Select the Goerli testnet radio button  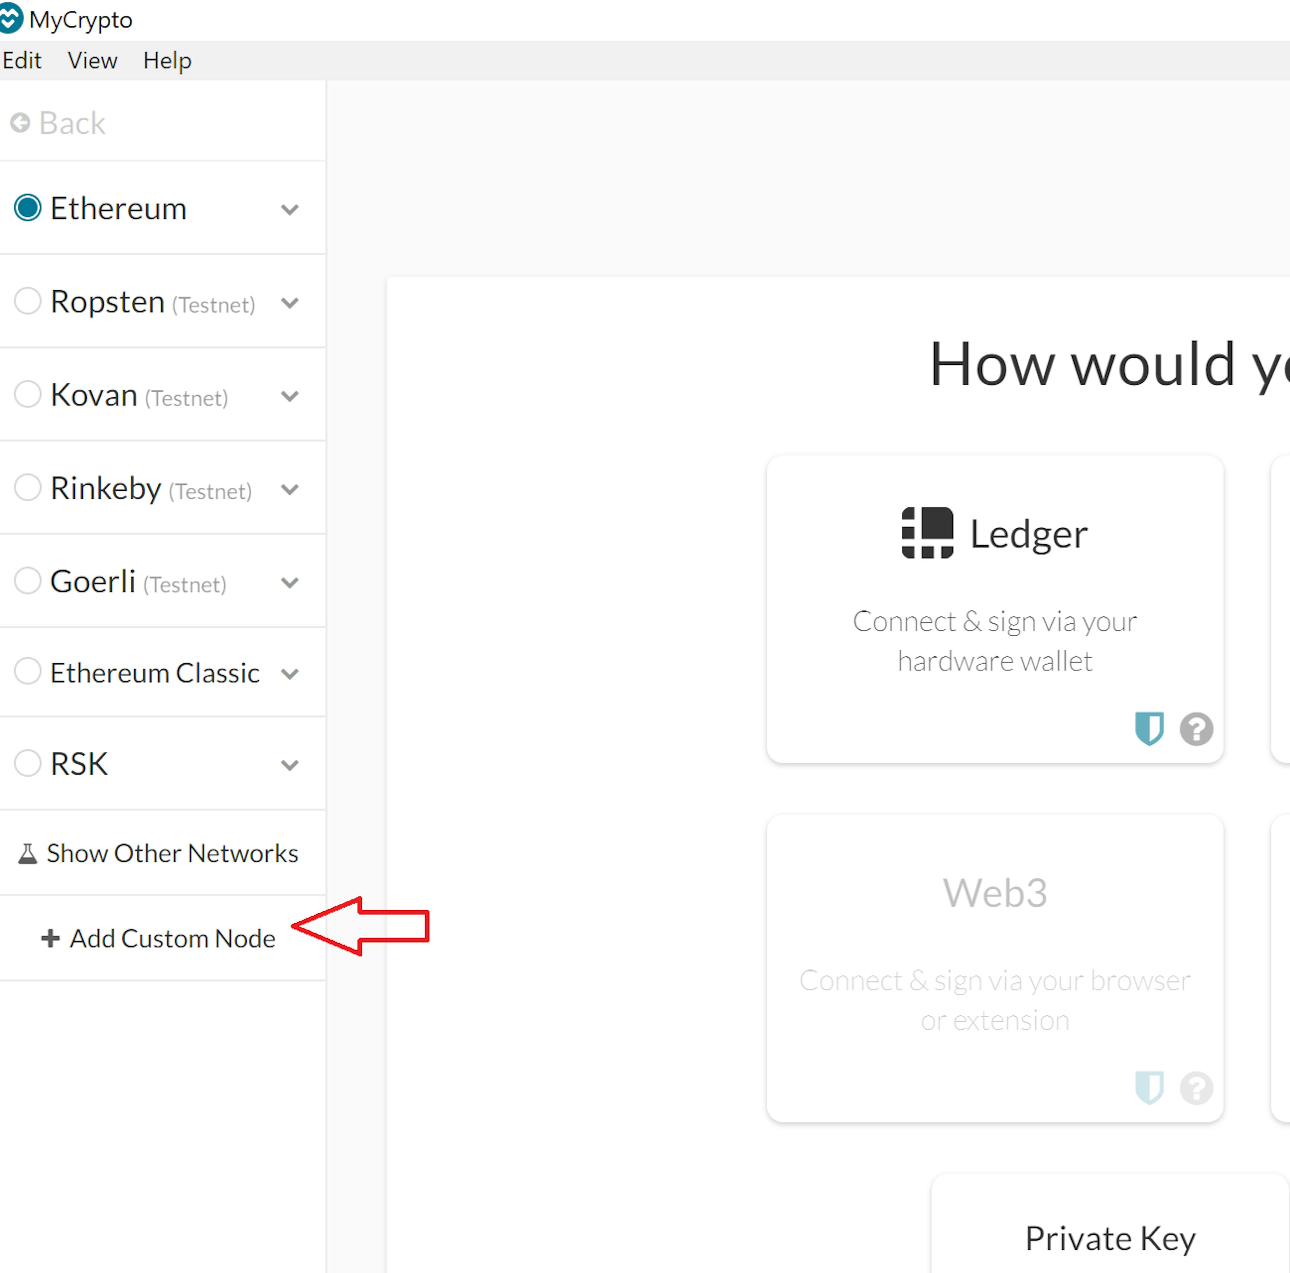click(x=28, y=580)
